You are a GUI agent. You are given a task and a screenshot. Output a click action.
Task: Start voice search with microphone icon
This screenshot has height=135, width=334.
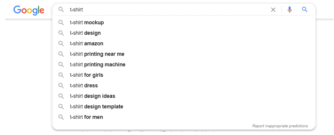click(289, 10)
